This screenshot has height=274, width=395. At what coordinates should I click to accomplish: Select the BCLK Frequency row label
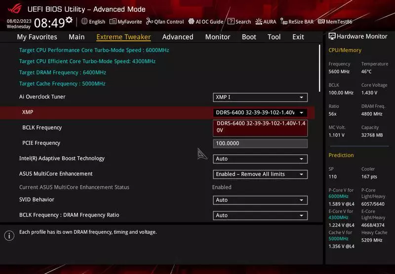pos(42,128)
